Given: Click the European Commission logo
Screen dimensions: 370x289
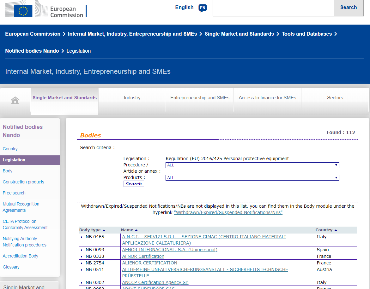Looking at the screenshot, I should (x=46, y=9).
